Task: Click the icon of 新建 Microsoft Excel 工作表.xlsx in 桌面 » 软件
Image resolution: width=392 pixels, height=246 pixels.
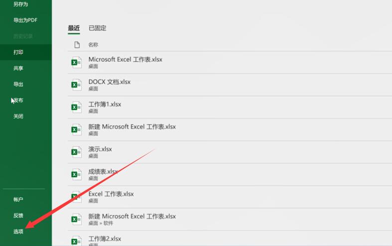Action: click(x=76, y=219)
